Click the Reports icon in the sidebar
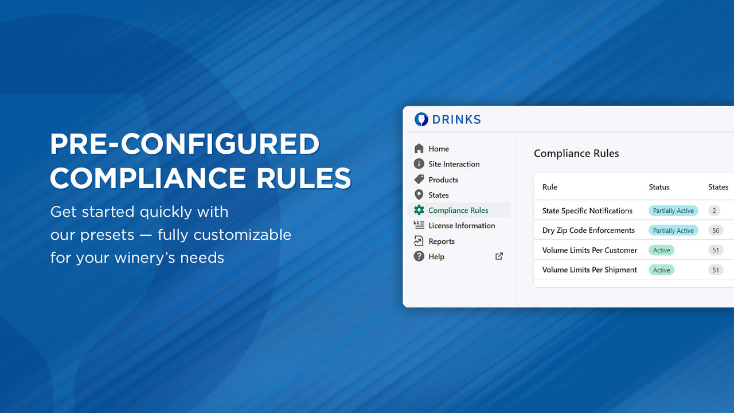The height and width of the screenshot is (413, 734). tap(418, 241)
